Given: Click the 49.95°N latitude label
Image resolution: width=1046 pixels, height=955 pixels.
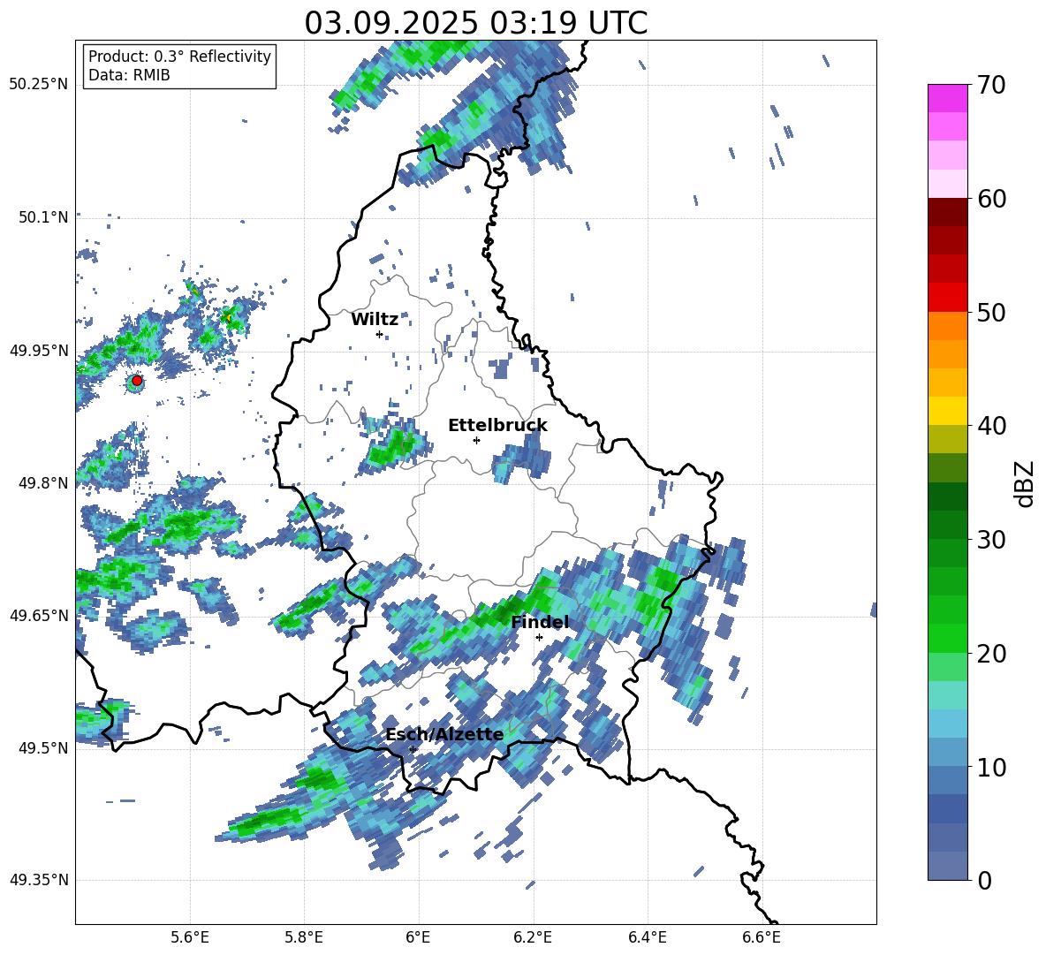Looking at the screenshot, I should pyautogui.click(x=39, y=350).
